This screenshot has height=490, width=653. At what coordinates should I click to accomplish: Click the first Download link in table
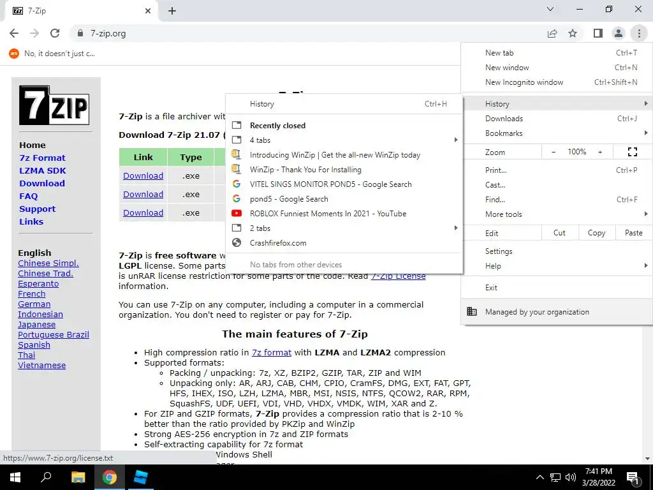143,176
